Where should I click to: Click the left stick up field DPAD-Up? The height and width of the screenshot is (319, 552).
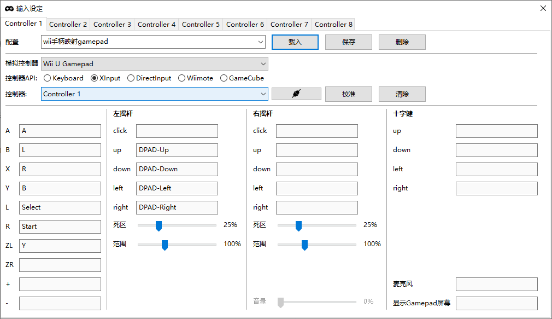point(177,150)
